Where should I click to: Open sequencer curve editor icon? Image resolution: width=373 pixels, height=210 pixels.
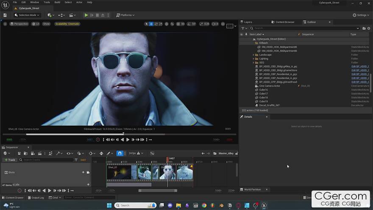click(x=152, y=153)
